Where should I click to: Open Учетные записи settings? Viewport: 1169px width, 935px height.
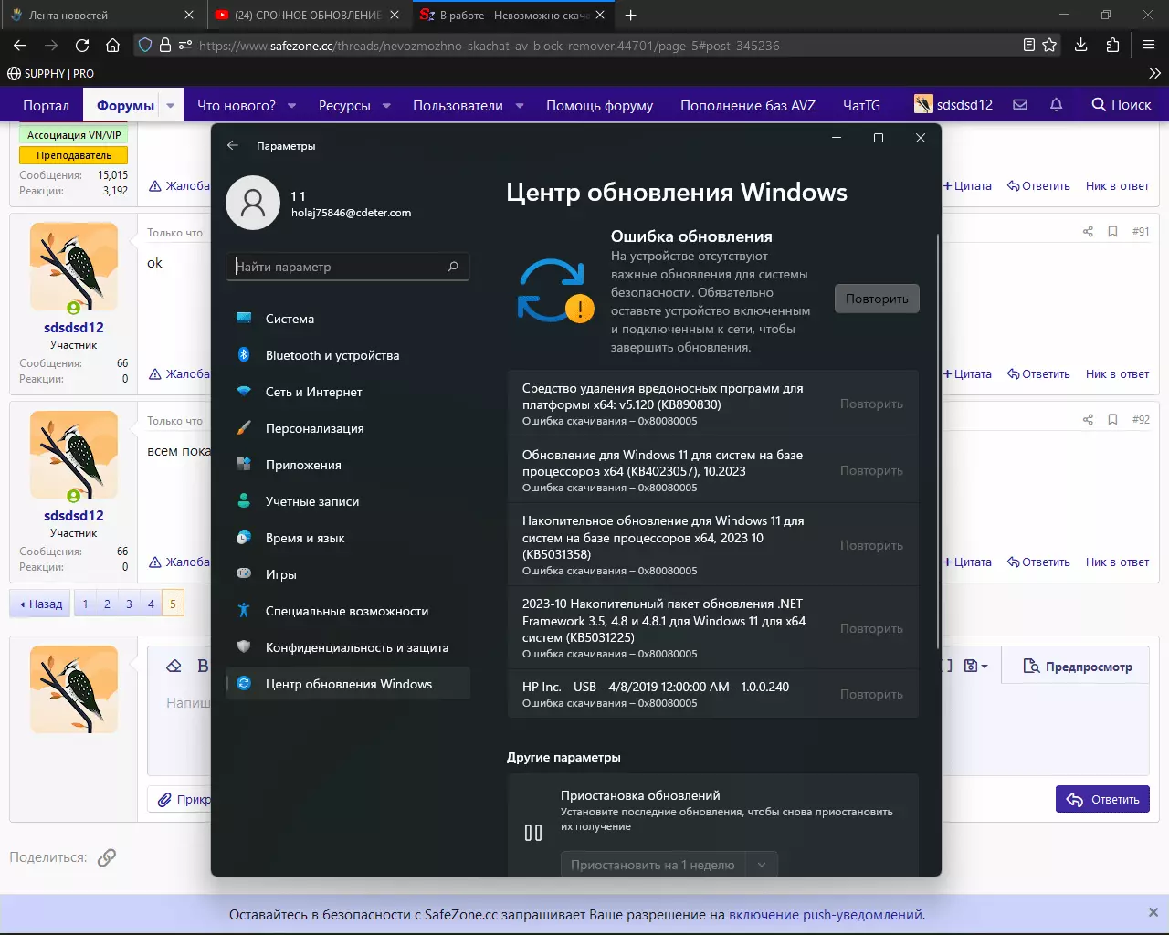347,501
